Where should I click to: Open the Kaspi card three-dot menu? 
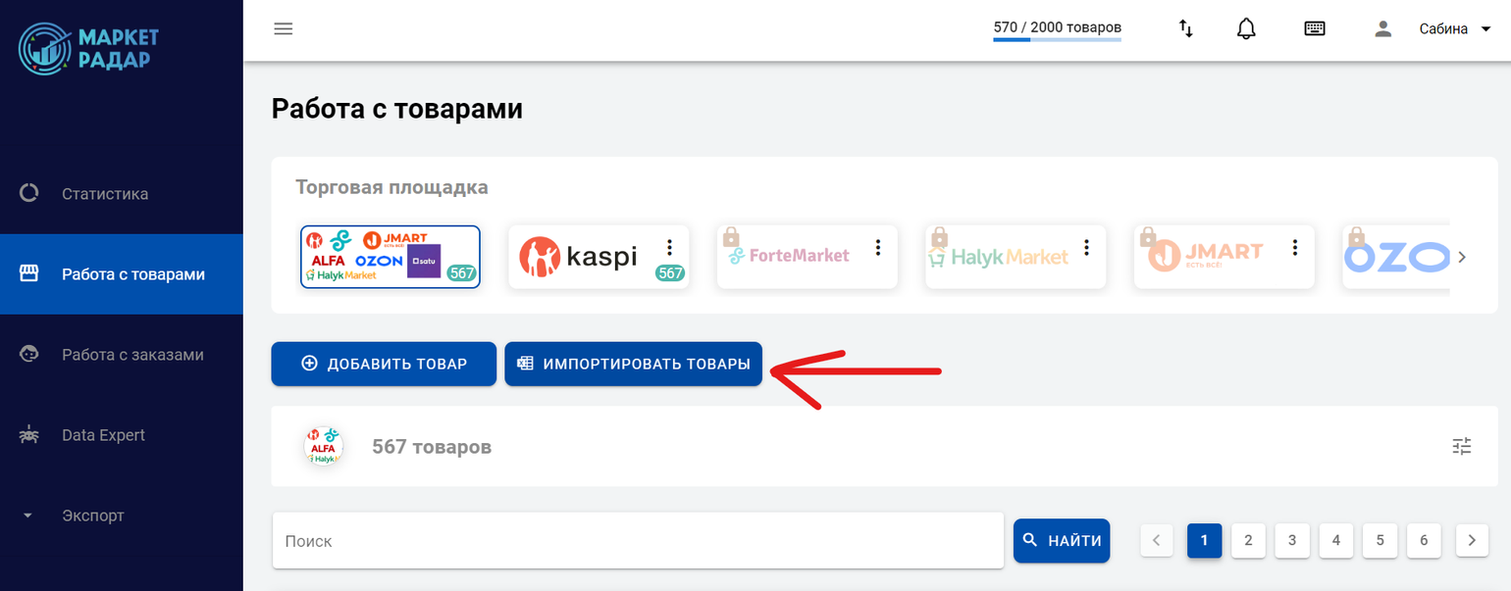[x=670, y=247]
